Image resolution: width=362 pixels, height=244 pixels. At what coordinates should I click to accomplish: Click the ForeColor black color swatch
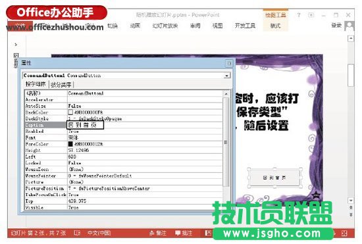coord(70,144)
